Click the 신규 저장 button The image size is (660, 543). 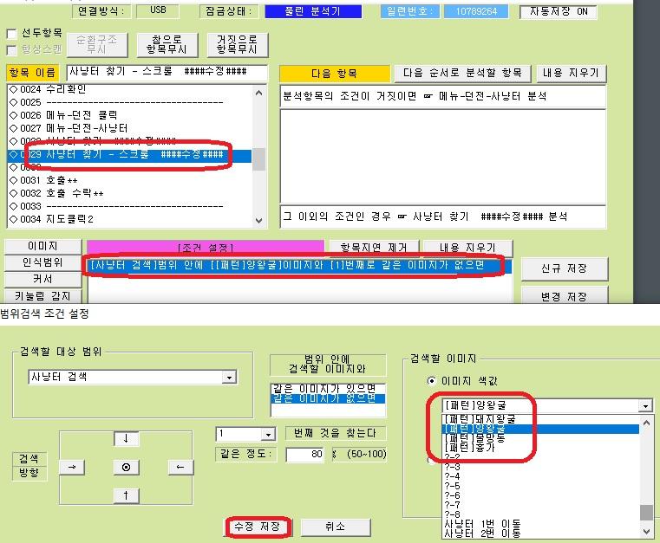563,268
